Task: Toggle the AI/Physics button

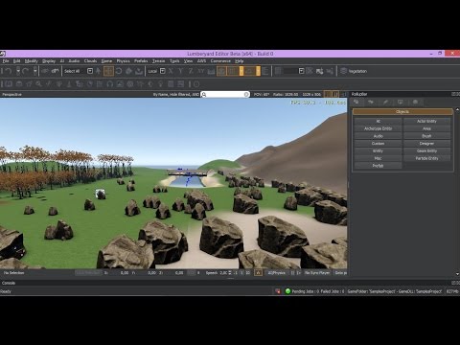Action: click(277, 273)
